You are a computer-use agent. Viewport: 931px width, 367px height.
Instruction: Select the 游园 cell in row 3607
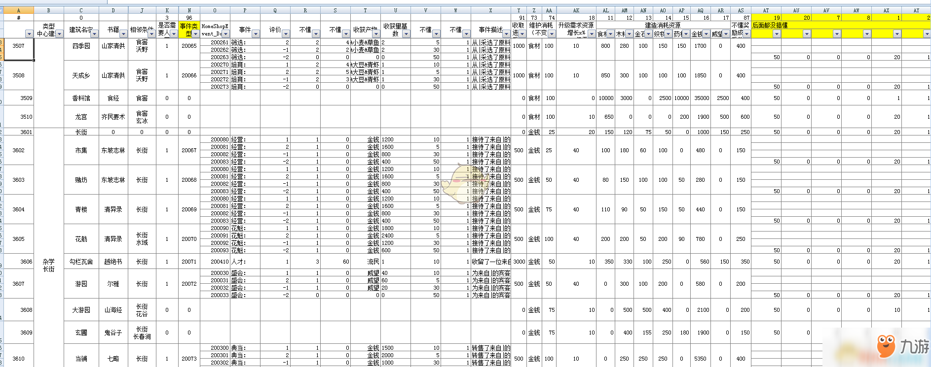81,284
